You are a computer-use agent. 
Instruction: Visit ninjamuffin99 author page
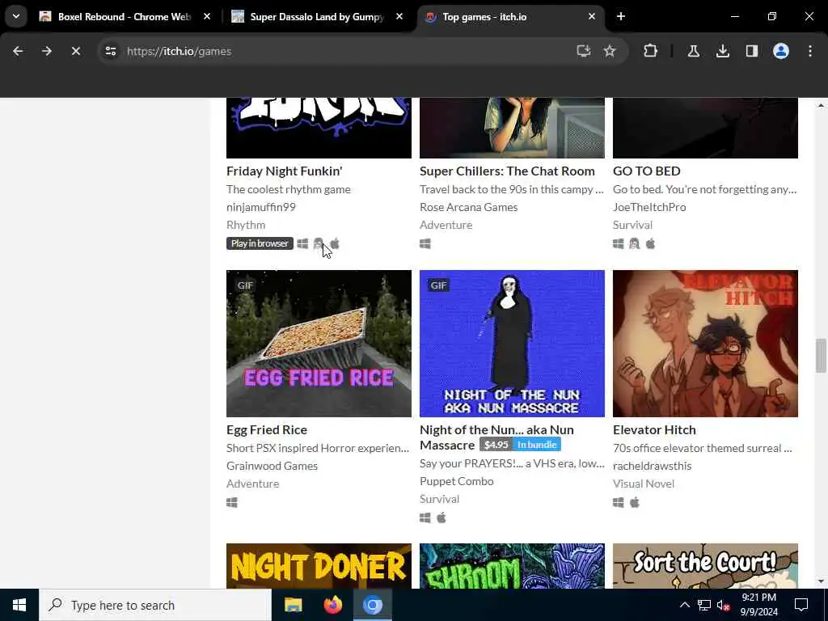[261, 207]
